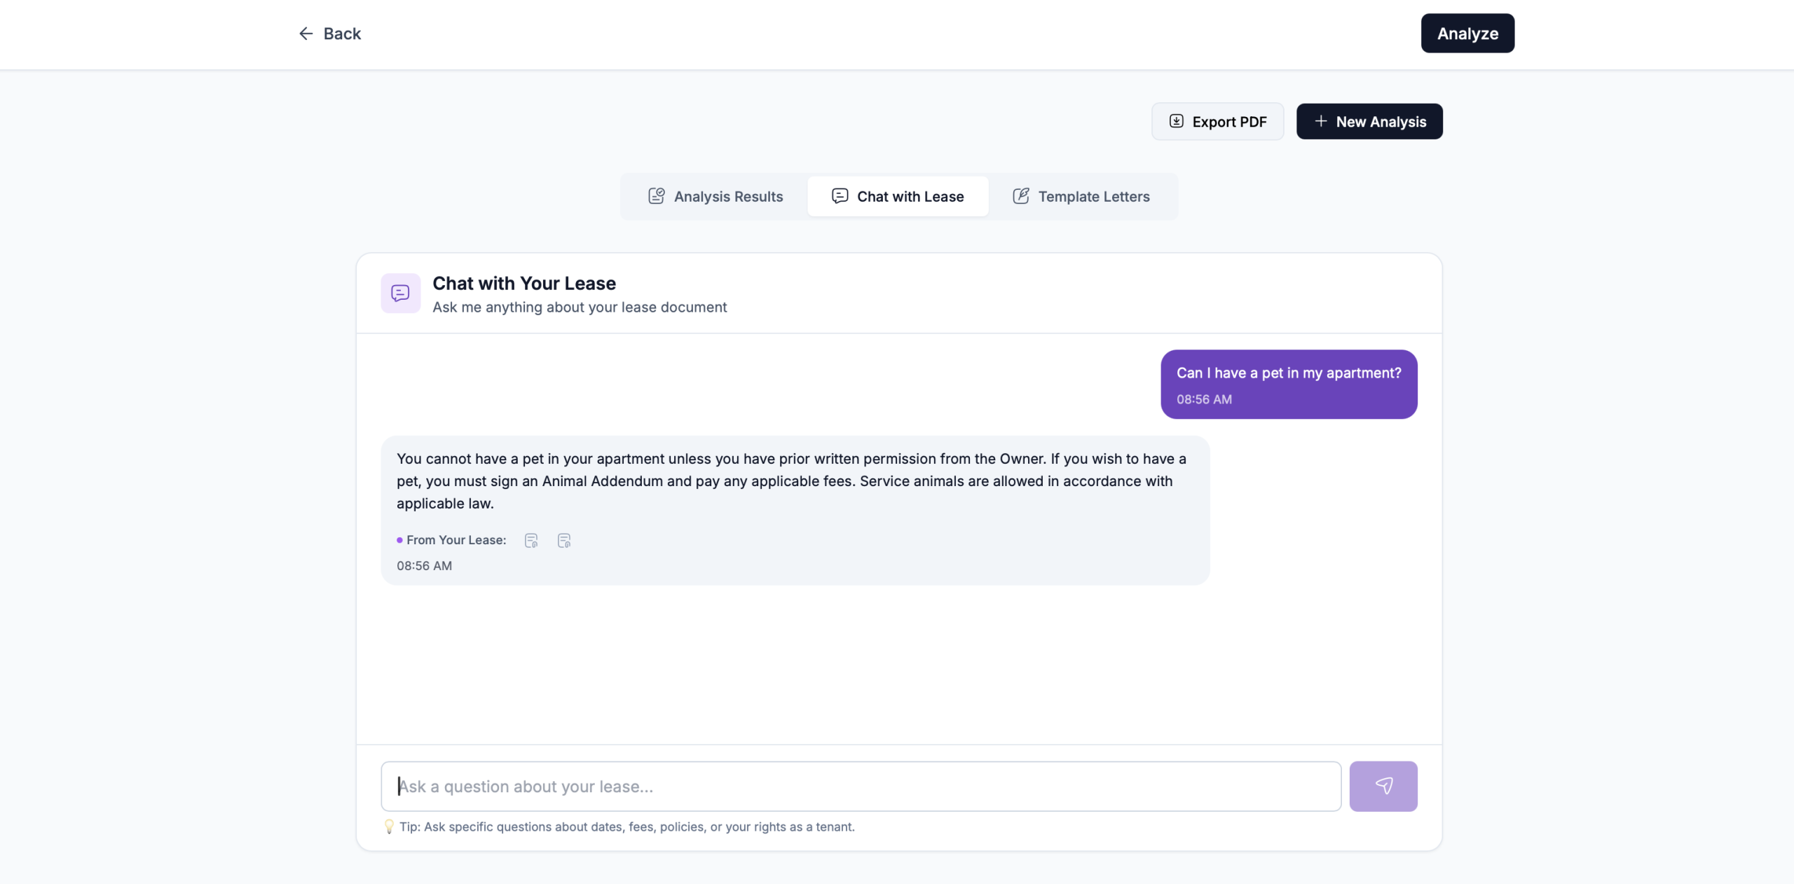The image size is (1794, 884).
Task: Click the Analysis Results tab icon
Action: pos(656,196)
